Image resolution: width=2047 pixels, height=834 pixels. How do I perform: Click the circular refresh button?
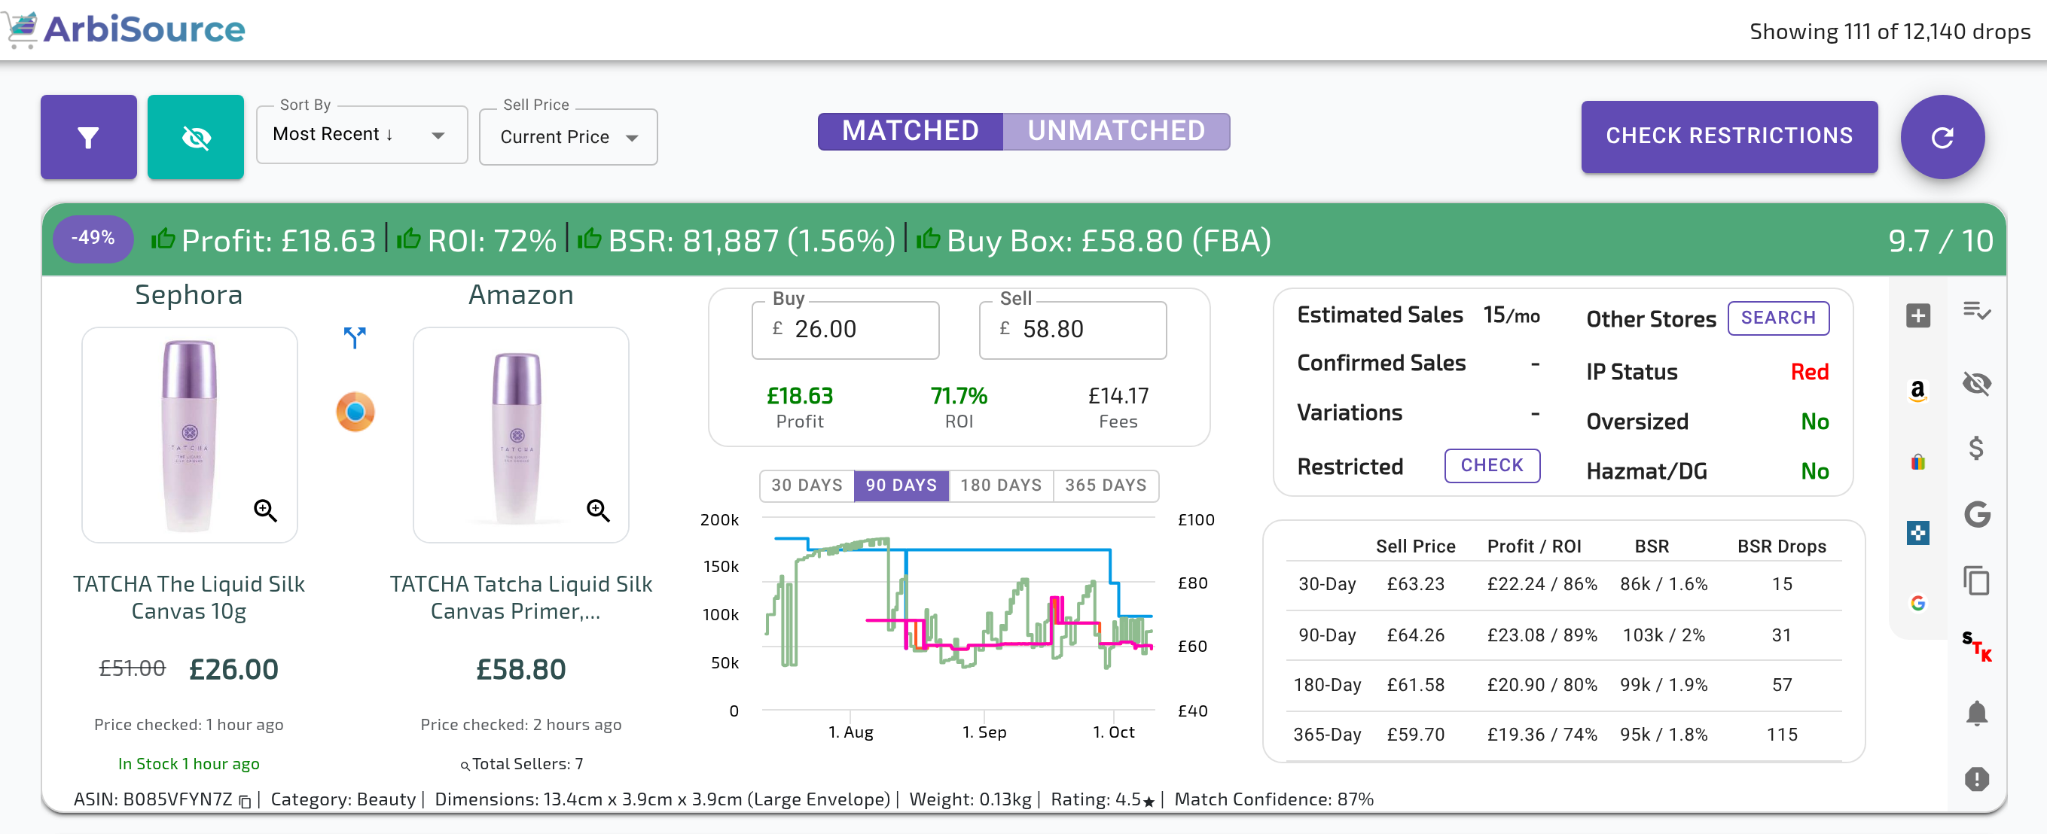pyautogui.click(x=1942, y=138)
